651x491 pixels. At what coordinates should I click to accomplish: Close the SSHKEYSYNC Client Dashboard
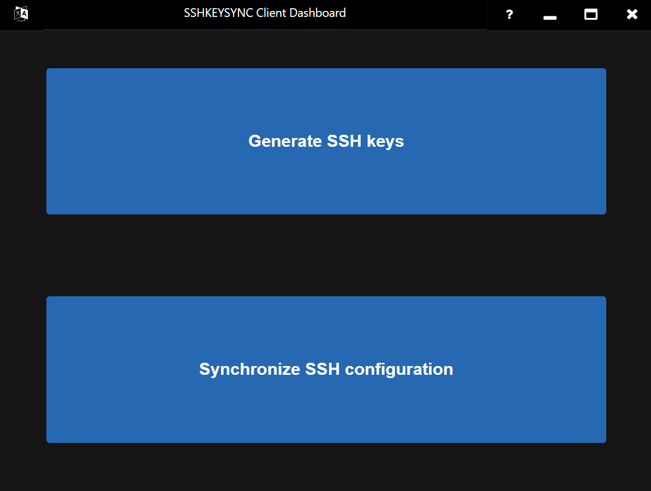pos(632,15)
